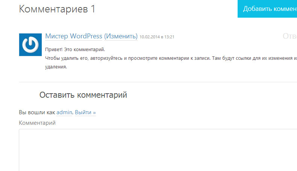Click the Оставить комментарий heading
The image size is (297, 171).
(x=83, y=95)
